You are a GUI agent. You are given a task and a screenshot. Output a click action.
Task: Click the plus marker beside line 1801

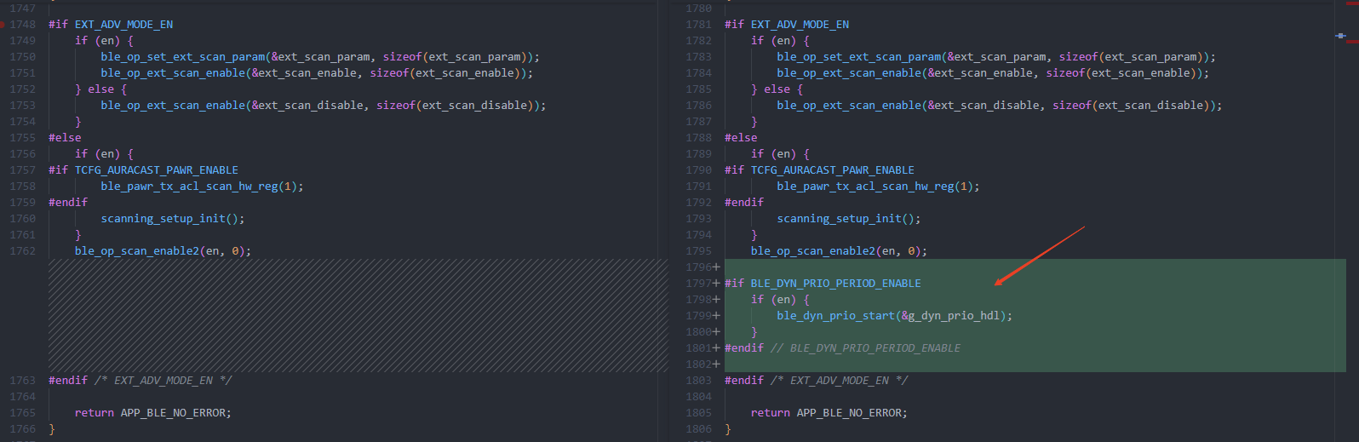tap(716, 348)
